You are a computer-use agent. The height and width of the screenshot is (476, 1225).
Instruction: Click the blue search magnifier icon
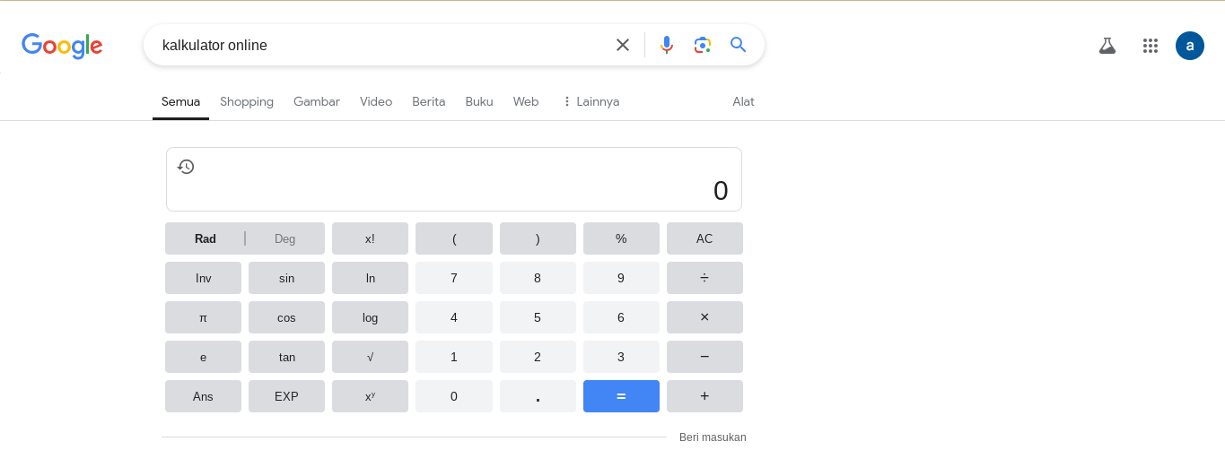click(x=739, y=45)
